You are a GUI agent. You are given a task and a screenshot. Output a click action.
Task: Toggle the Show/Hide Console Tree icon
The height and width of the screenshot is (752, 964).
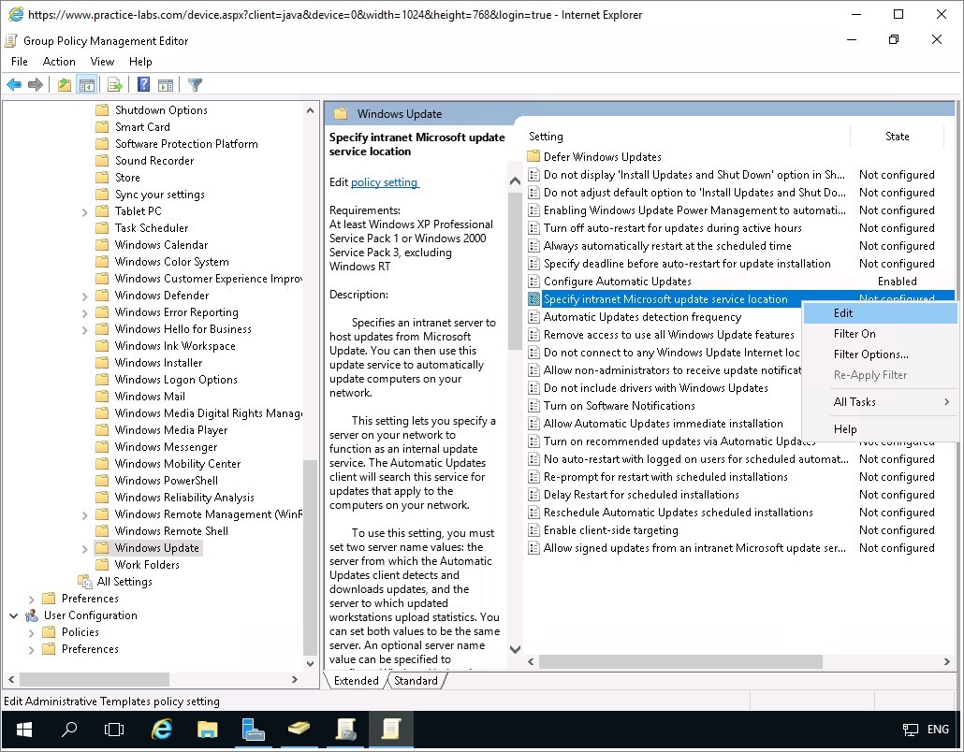pos(86,85)
